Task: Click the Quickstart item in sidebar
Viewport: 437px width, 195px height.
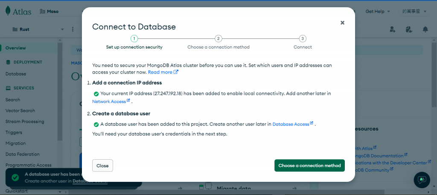Action: coord(17,192)
